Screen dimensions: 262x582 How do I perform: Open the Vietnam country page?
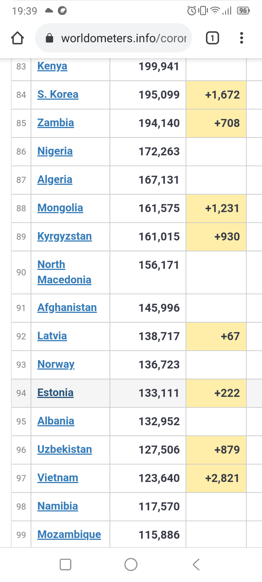57,478
